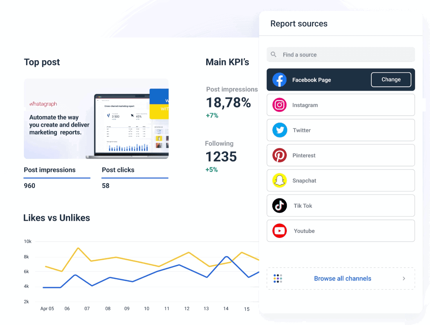The width and height of the screenshot is (430, 325).
Task: Select the Snapchat ghost icon
Action: pos(279,180)
